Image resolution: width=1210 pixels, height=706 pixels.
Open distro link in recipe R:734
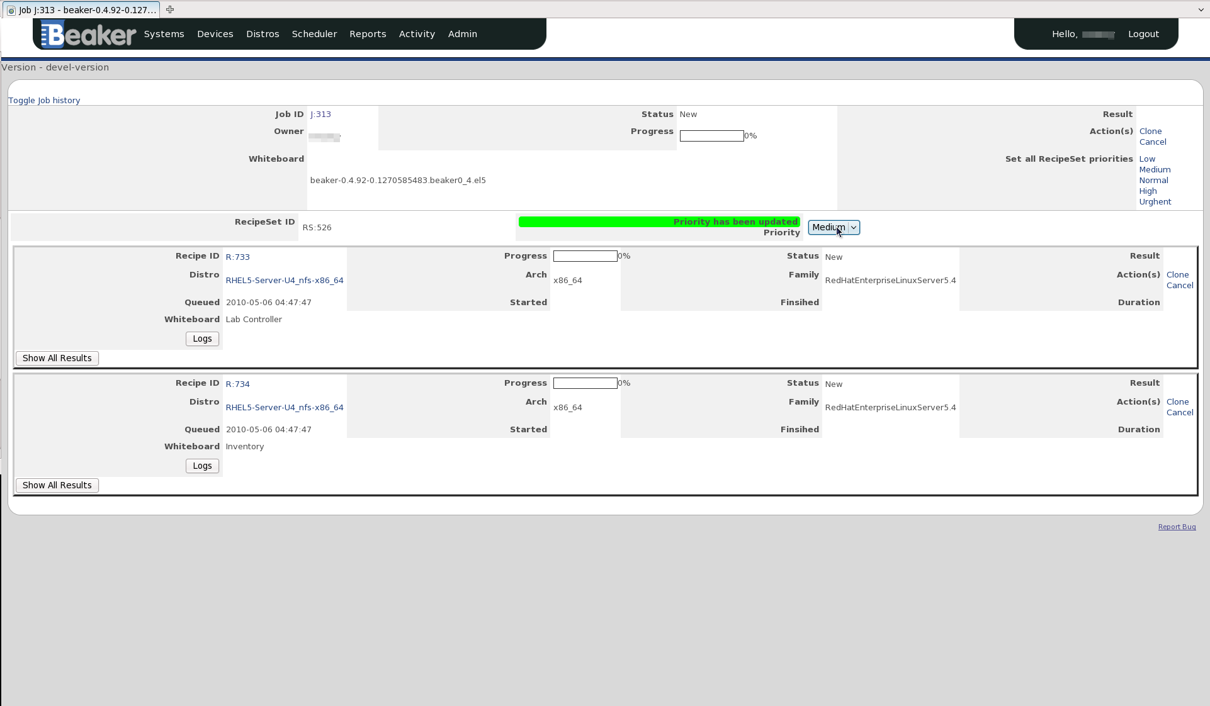click(285, 408)
